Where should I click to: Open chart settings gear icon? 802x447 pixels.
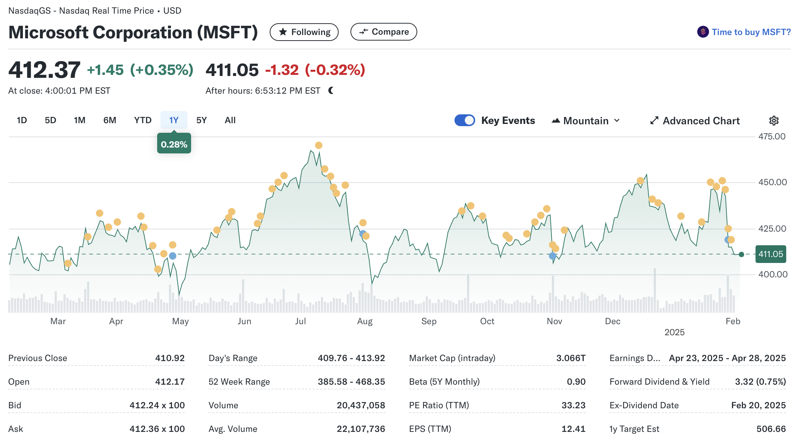pyautogui.click(x=774, y=121)
